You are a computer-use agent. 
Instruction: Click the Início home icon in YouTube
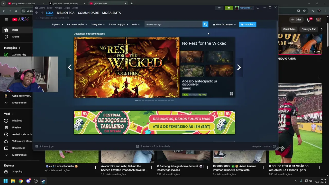click(x=6, y=30)
